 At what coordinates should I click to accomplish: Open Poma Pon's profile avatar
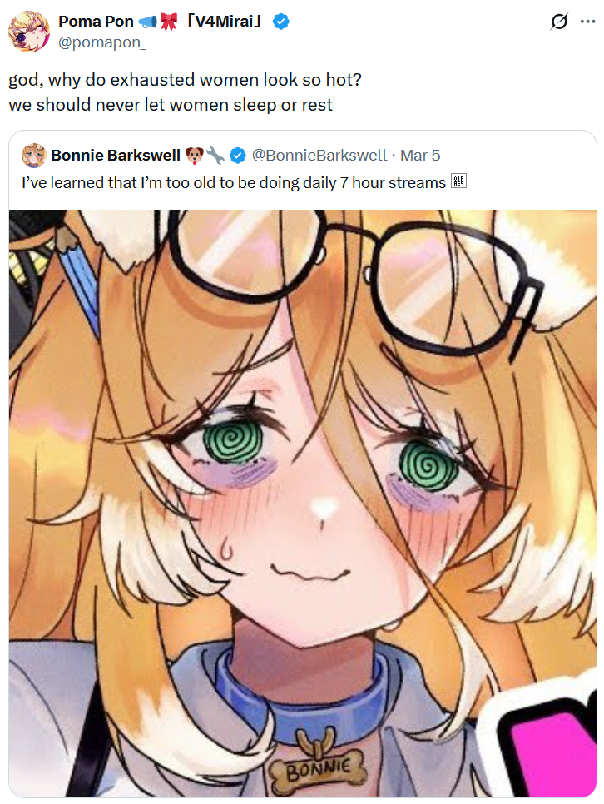pyautogui.click(x=29, y=32)
